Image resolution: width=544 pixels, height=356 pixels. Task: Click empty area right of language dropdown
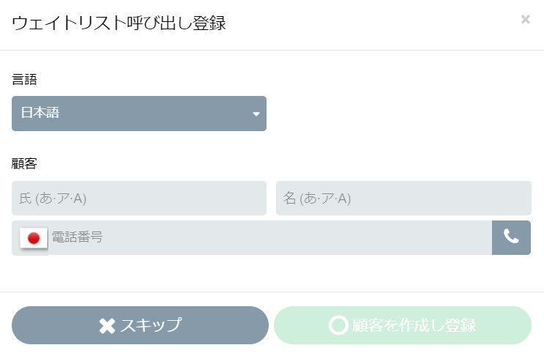point(399,114)
